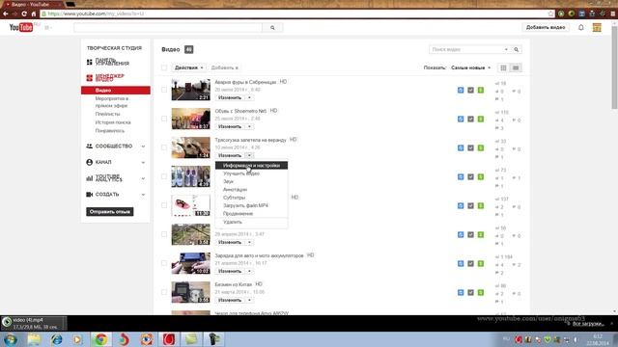Select checkbox for Авария фуры video

point(164,90)
